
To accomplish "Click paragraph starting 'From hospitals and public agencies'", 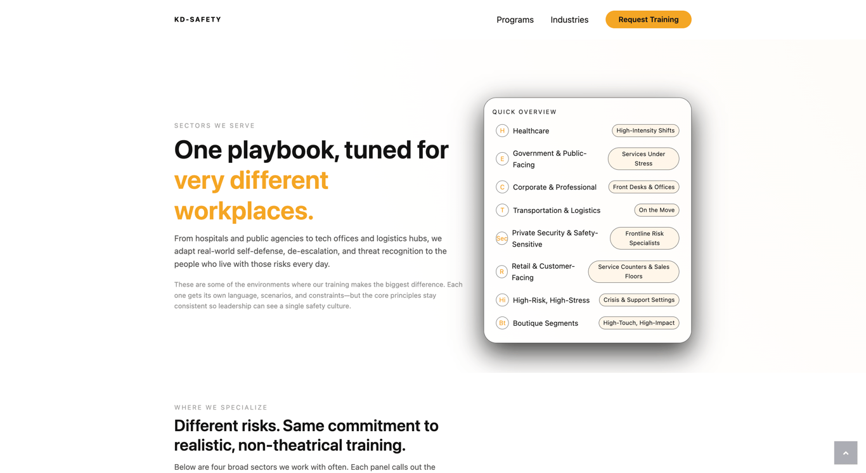I will pyautogui.click(x=311, y=251).
